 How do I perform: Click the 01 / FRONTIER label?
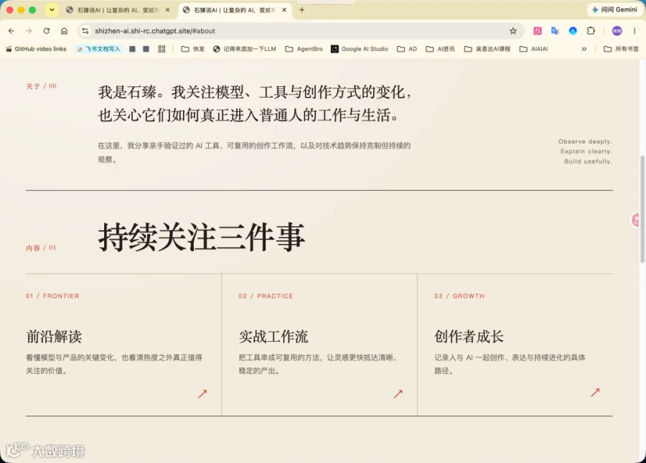click(52, 296)
